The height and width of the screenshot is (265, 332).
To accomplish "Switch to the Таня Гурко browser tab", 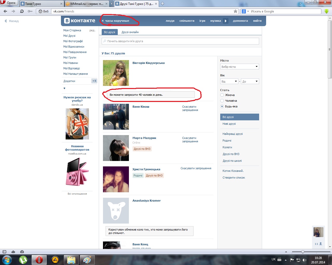I will (41, 4).
